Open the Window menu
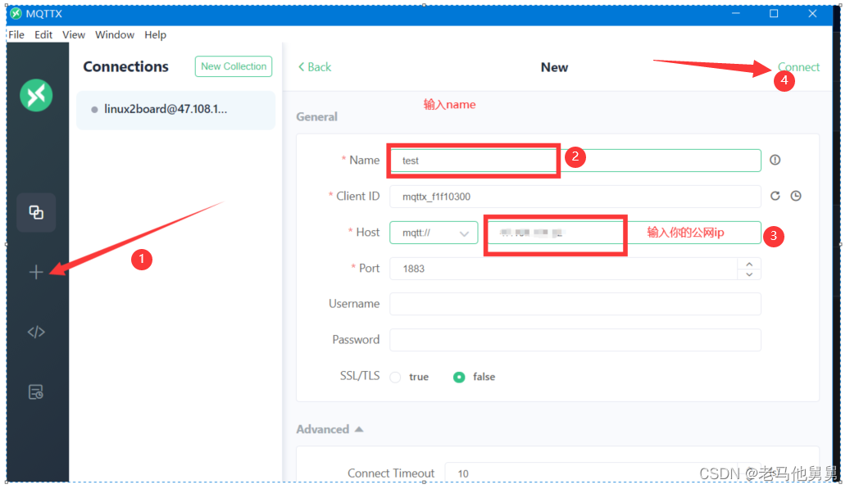This screenshot has height=489, width=850. (x=115, y=34)
